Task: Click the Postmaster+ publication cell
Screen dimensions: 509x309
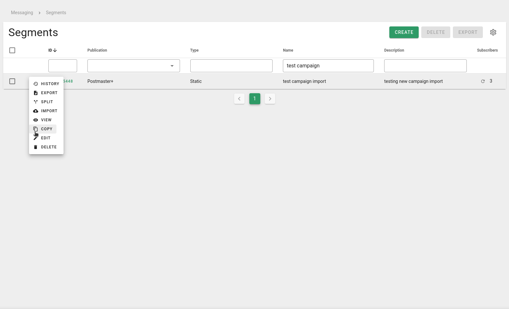Action: pyautogui.click(x=100, y=81)
